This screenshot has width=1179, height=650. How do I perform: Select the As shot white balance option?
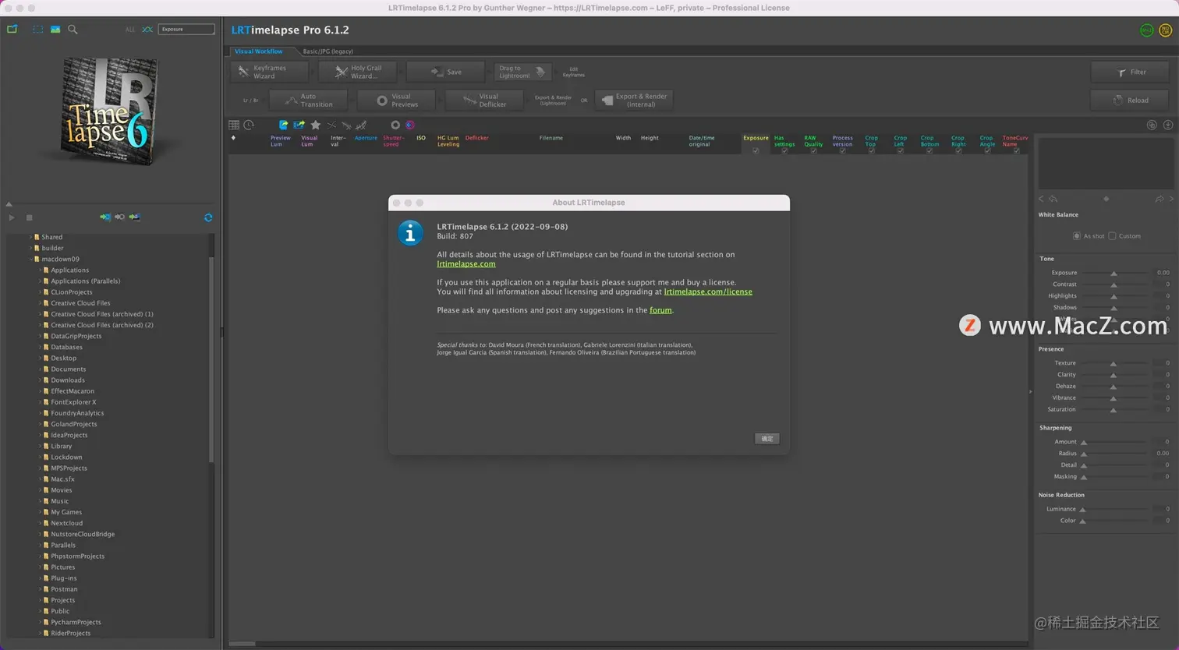(x=1077, y=235)
